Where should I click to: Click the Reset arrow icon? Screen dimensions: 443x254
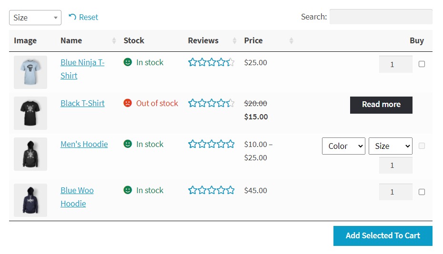click(72, 17)
